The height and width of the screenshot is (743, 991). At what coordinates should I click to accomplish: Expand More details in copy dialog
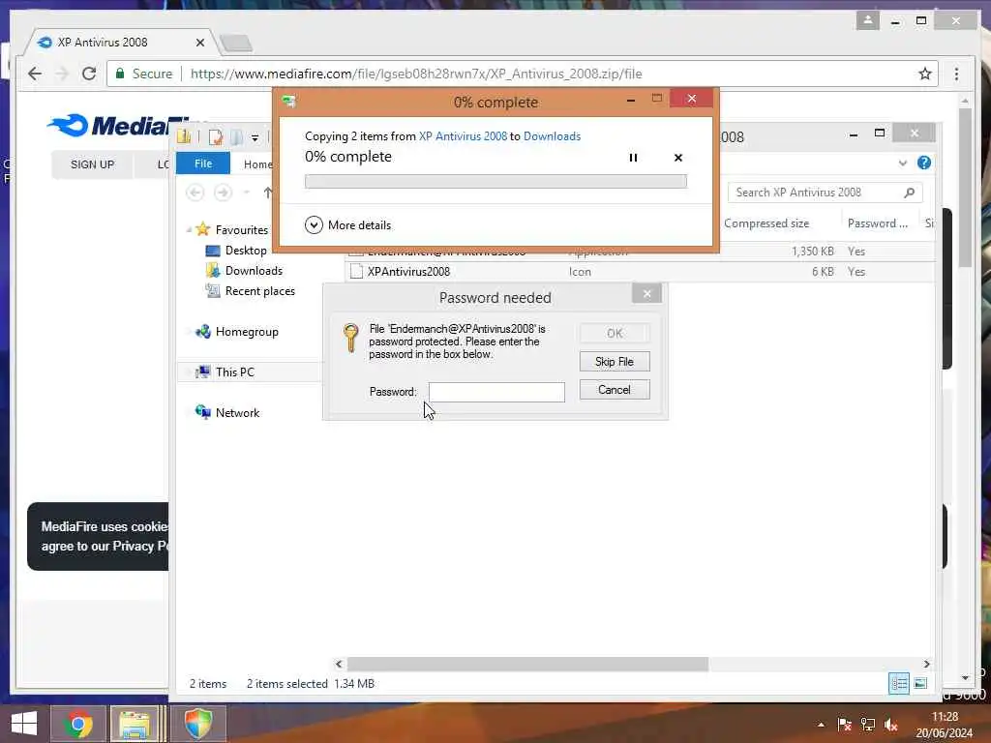click(x=347, y=224)
